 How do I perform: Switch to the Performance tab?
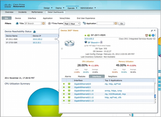pyautogui.click(x=37, y=12)
